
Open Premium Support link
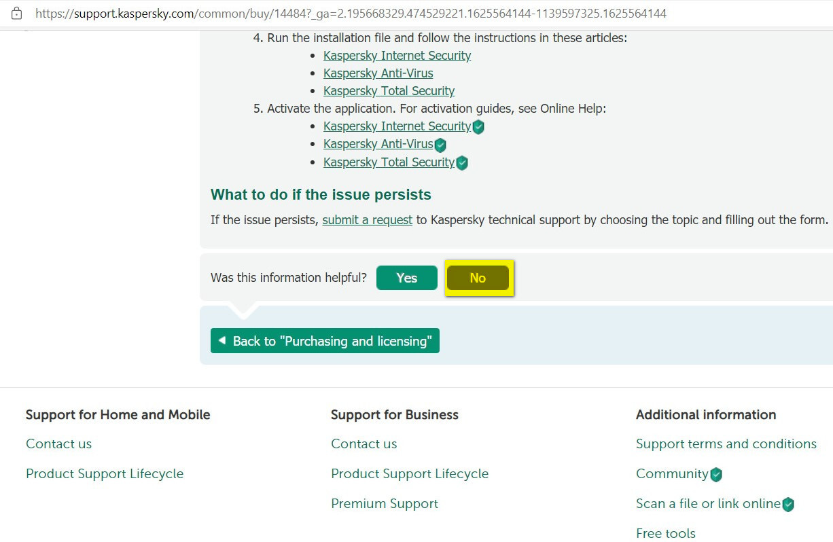click(x=385, y=503)
